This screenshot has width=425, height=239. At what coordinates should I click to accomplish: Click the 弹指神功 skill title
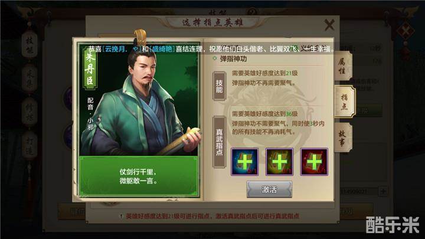click(233, 59)
